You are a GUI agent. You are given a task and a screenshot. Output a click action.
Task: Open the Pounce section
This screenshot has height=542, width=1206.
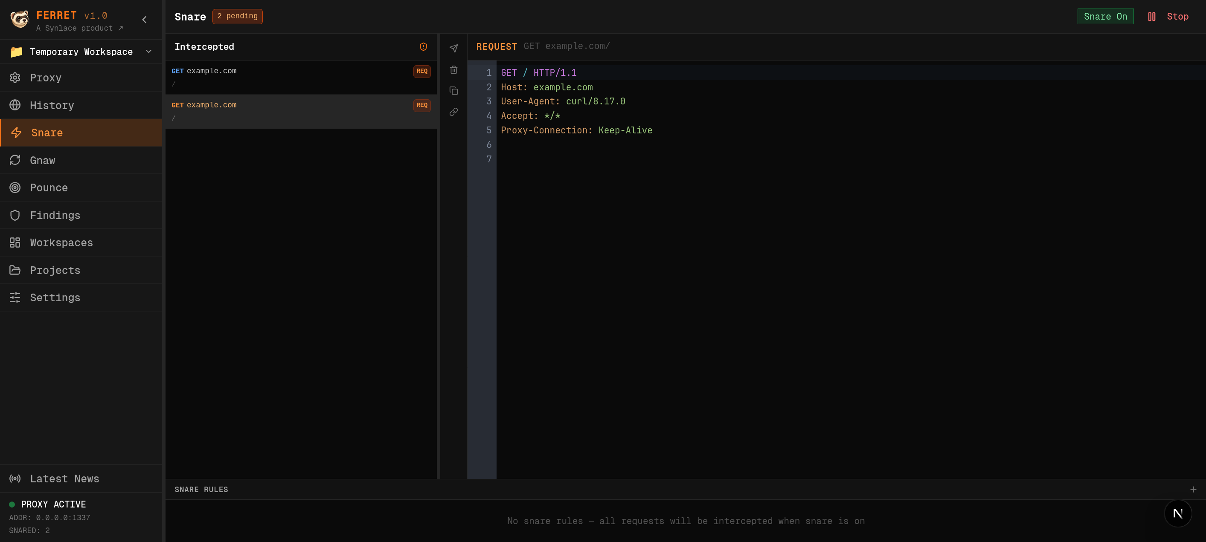click(x=81, y=187)
